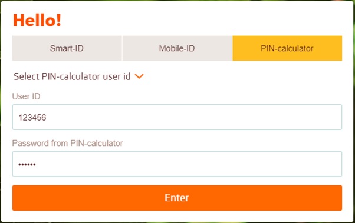Place cursor after the 123456 text
The image size is (355, 223).
pos(47,118)
